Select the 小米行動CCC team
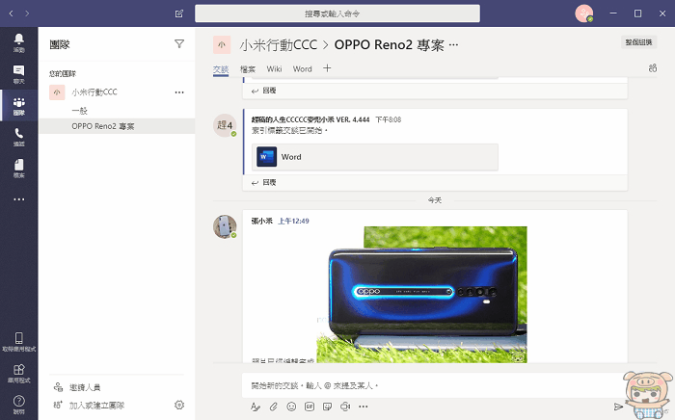675x420 pixels. point(117,92)
